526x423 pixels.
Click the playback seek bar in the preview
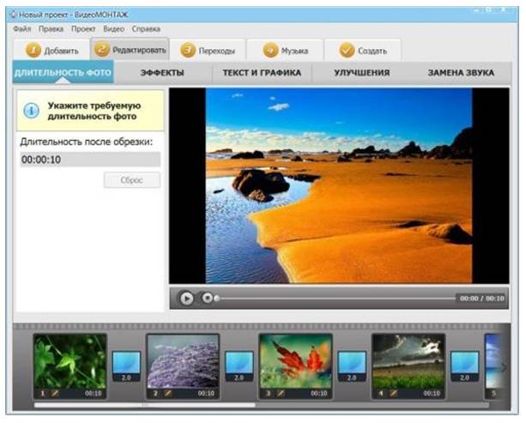coord(335,299)
